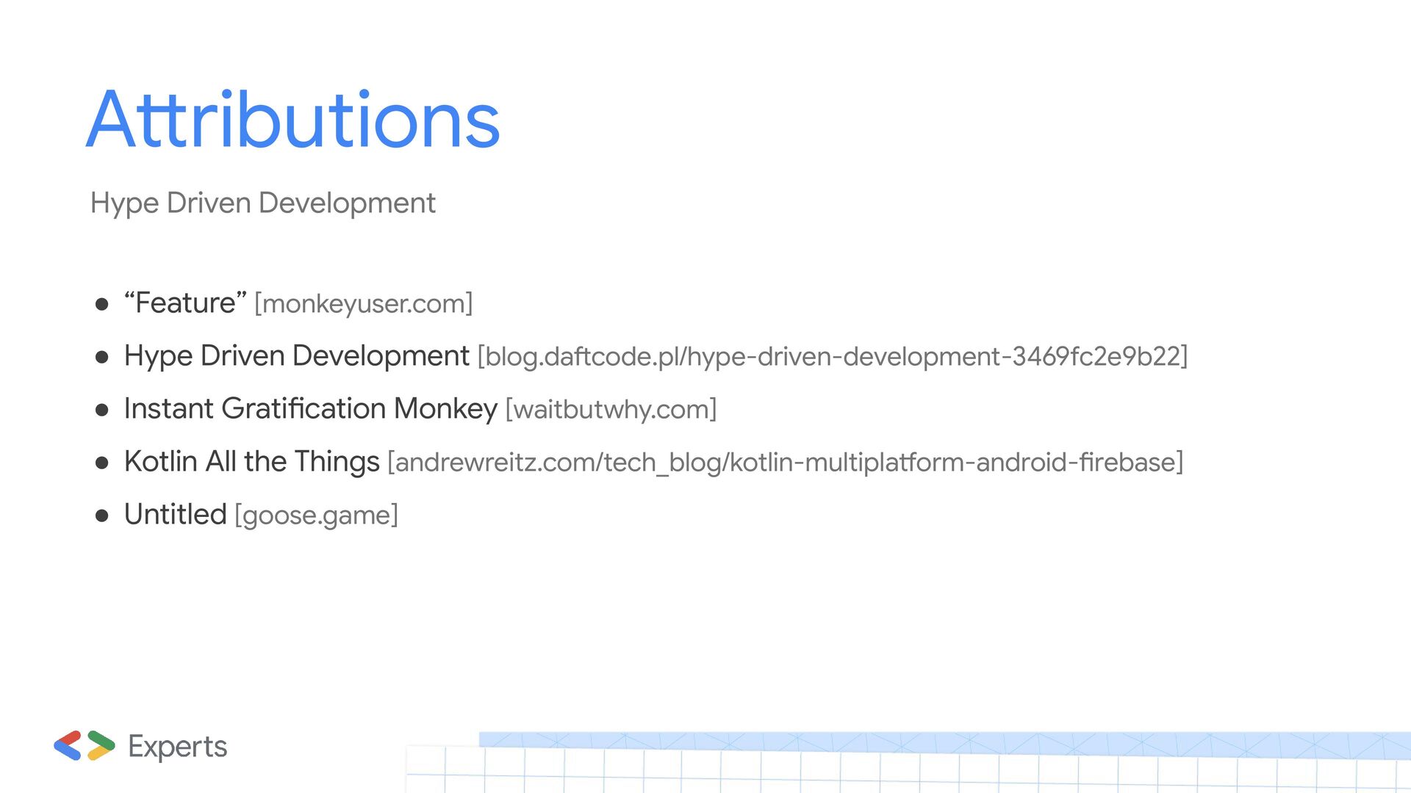The height and width of the screenshot is (793, 1411).
Task: Click bullet dot before Instant Gratification Monkey
Action: (x=102, y=410)
